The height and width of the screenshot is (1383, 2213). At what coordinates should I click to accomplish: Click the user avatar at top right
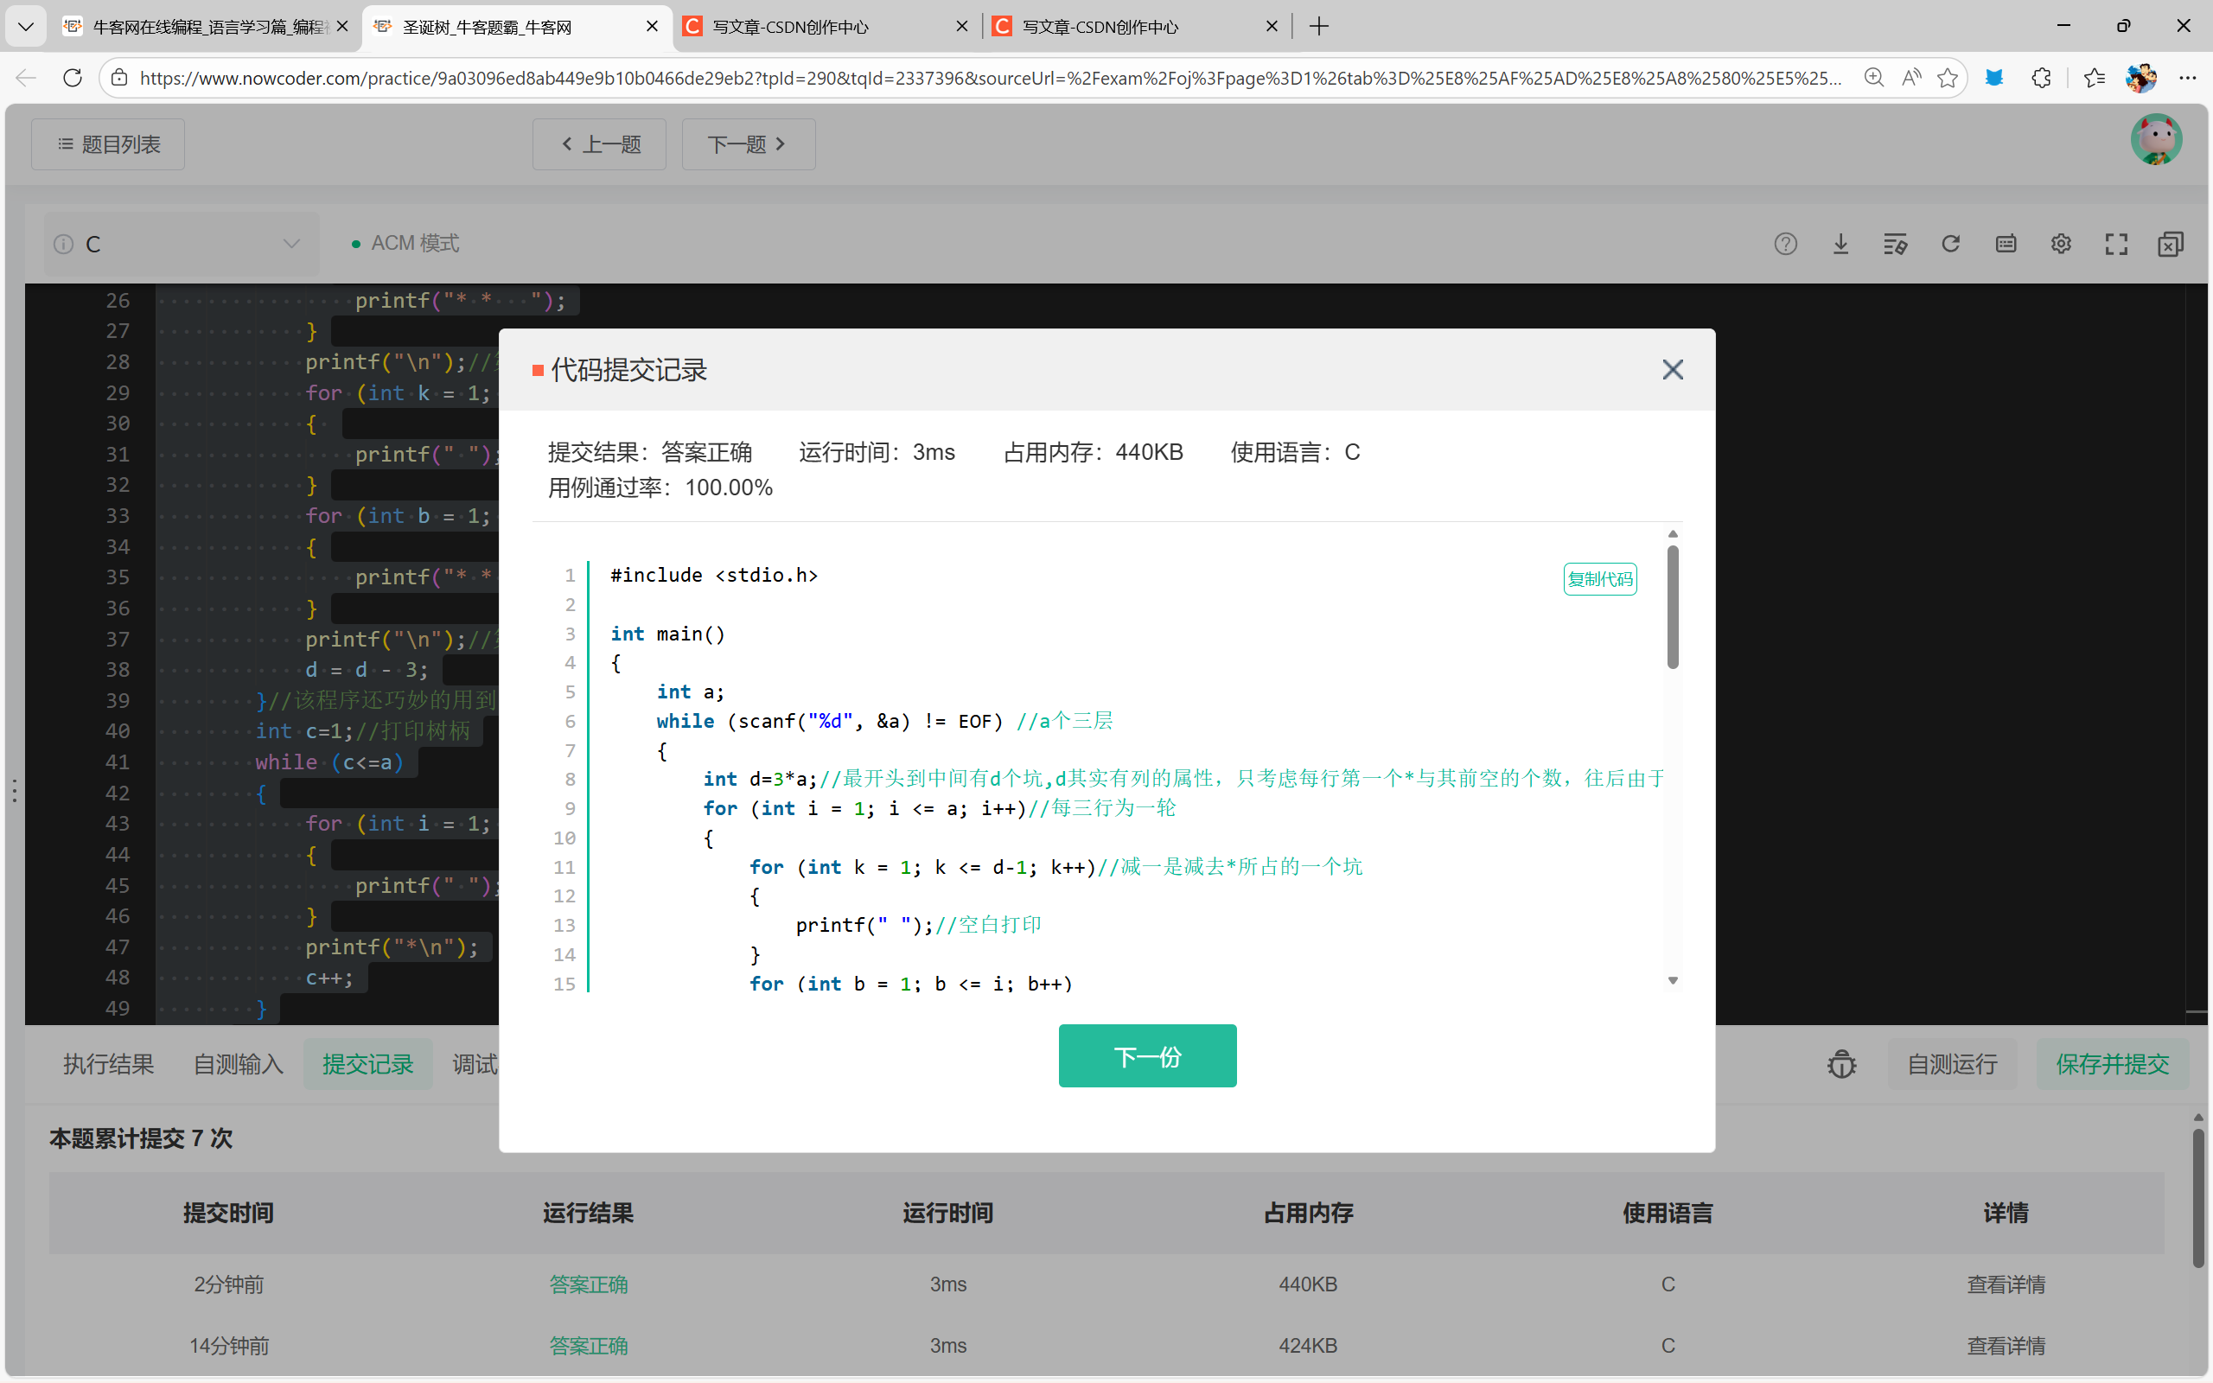pyautogui.click(x=2155, y=140)
